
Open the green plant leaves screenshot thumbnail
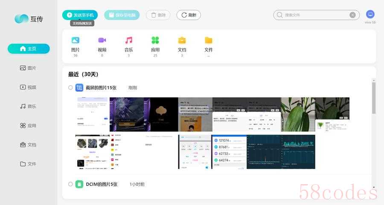298,114
